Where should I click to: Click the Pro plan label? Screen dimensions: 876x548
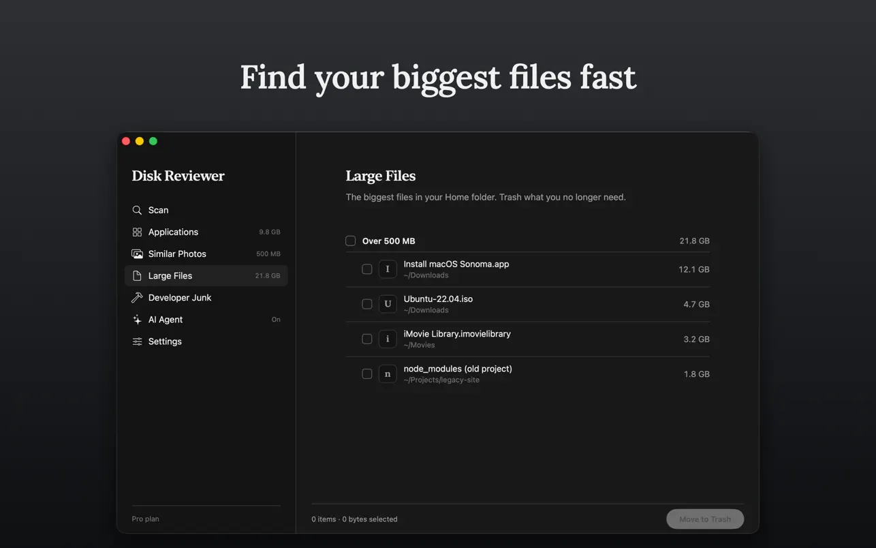pos(145,519)
